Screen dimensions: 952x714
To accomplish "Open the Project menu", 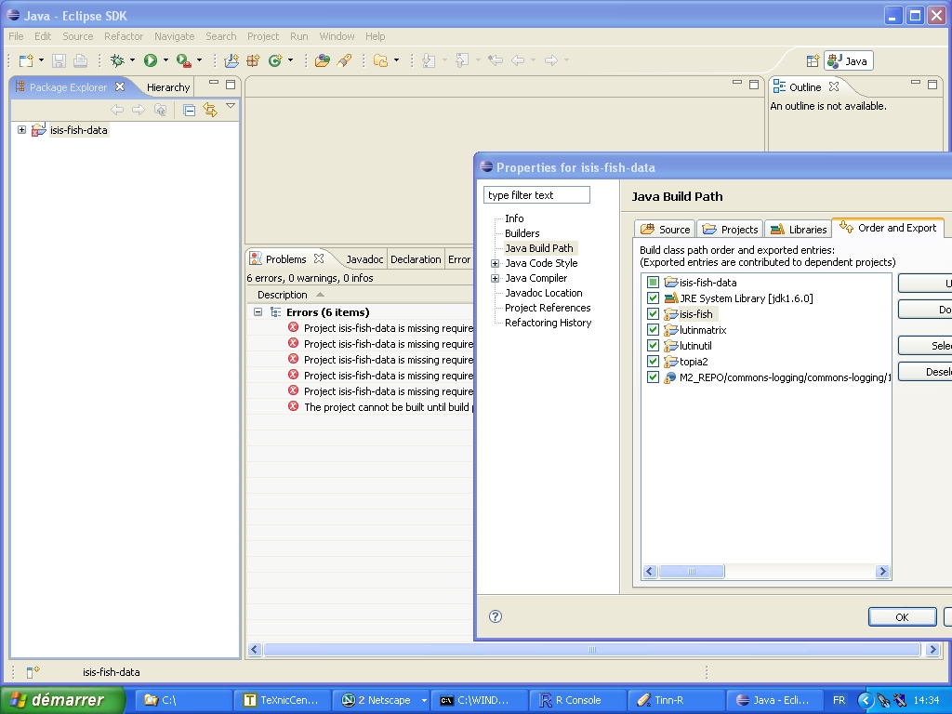I will coord(263,36).
